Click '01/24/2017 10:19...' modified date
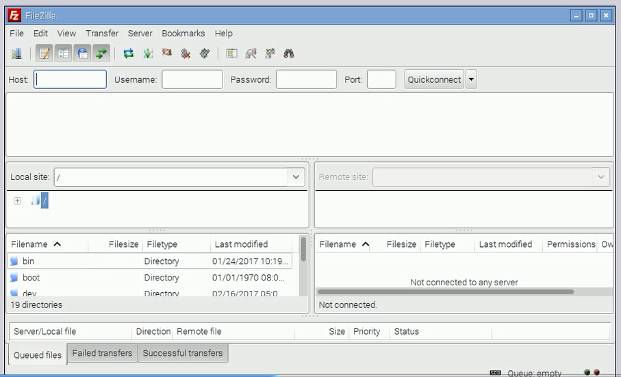Viewport: 621px width, 377px height. tap(250, 261)
